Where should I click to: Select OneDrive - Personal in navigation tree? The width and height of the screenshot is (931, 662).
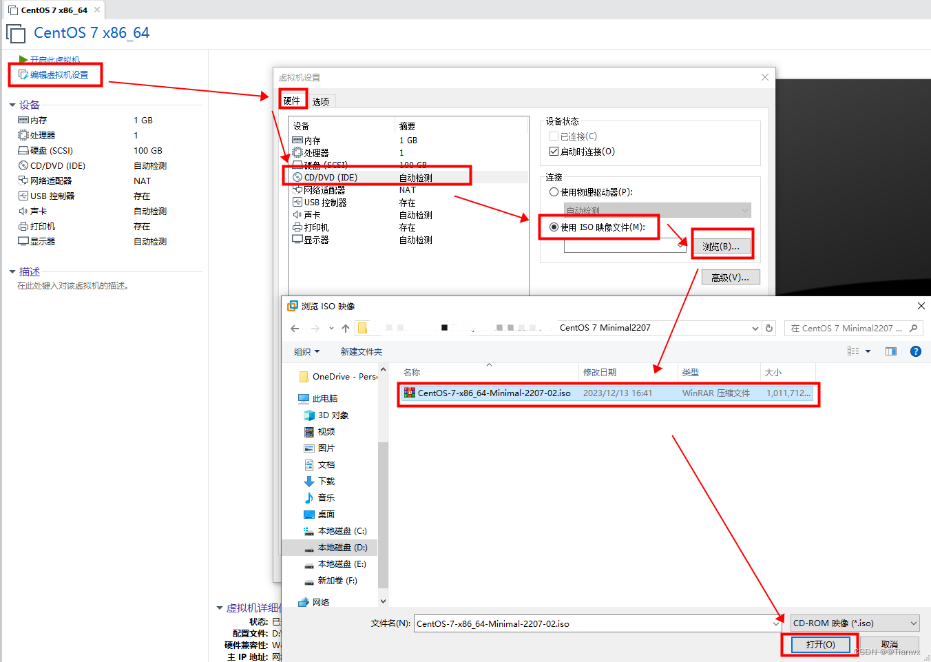[x=338, y=377]
